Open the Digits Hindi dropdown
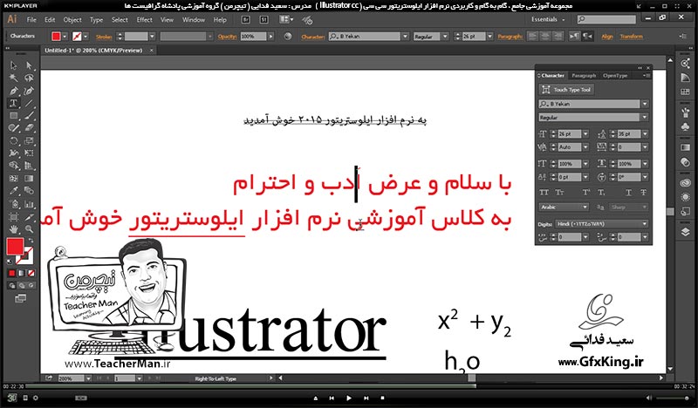The width and height of the screenshot is (698, 408). click(601, 224)
